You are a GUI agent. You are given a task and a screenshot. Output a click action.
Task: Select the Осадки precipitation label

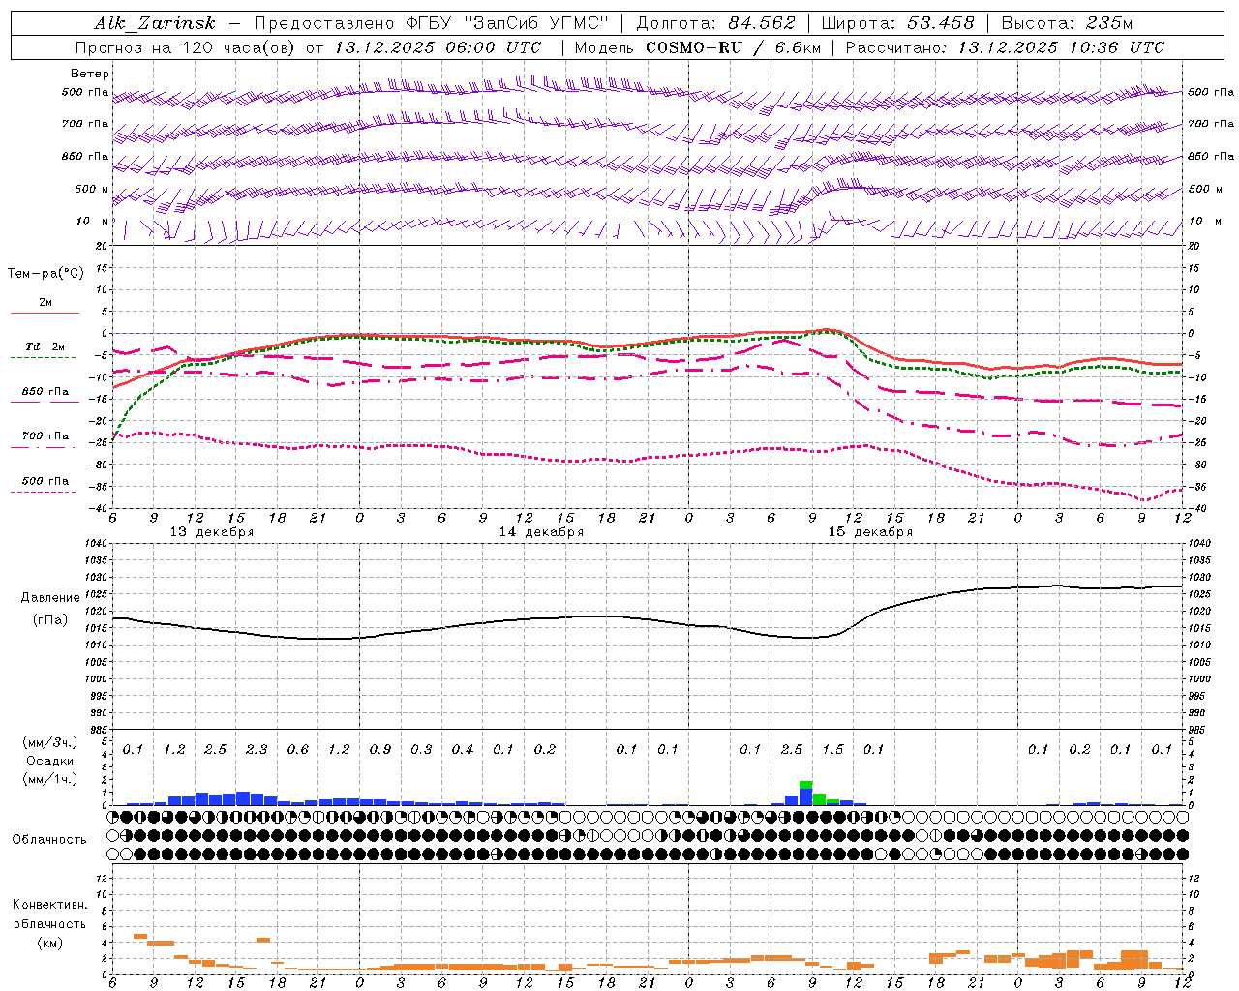coord(50,761)
